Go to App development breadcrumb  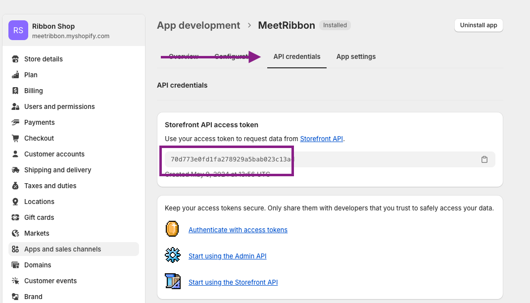pyautogui.click(x=198, y=25)
